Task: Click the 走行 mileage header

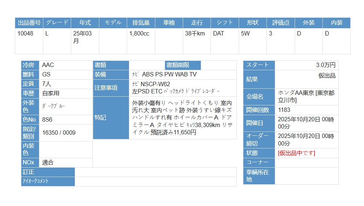Action: point(197,23)
